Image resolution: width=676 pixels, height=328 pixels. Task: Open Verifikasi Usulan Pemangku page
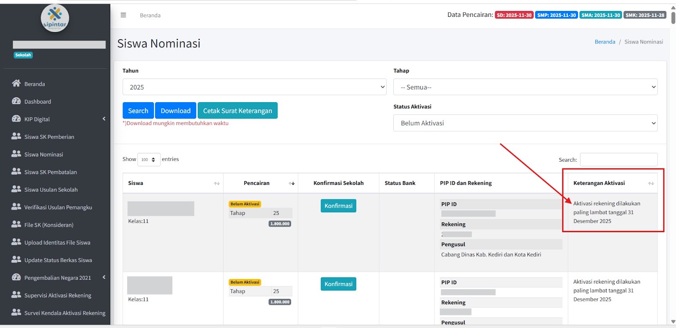click(x=58, y=207)
